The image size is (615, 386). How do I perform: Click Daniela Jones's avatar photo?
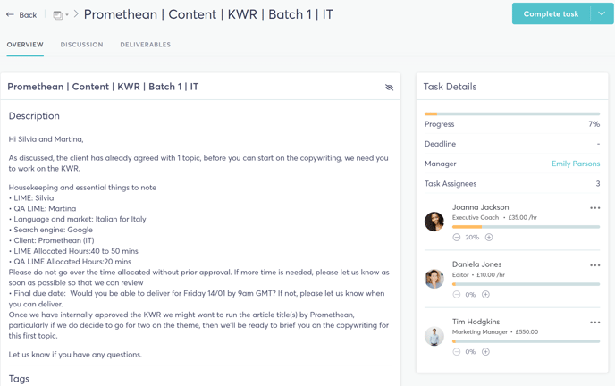pos(434,279)
